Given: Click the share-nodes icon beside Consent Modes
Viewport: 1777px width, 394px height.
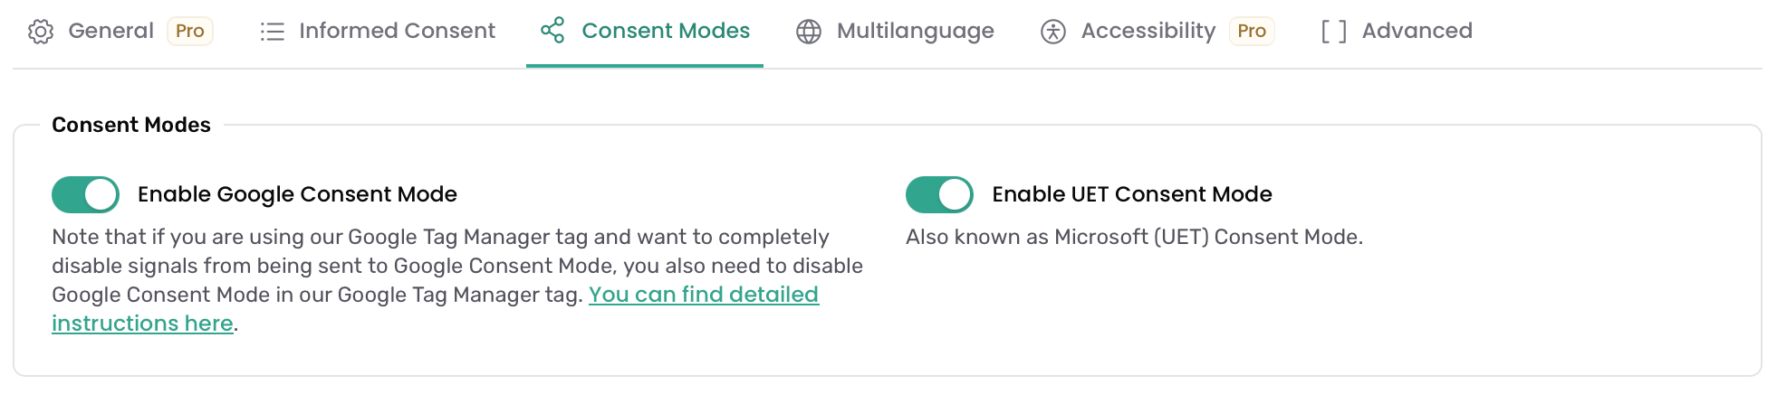Looking at the screenshot, I should click(552, 30).
